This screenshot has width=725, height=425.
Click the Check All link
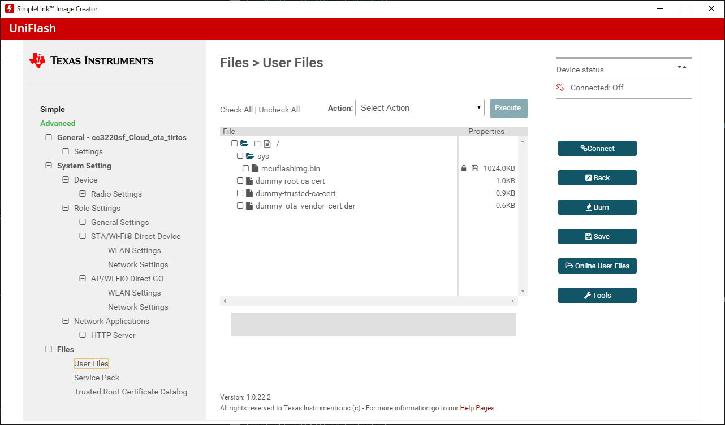click(236, 110)
